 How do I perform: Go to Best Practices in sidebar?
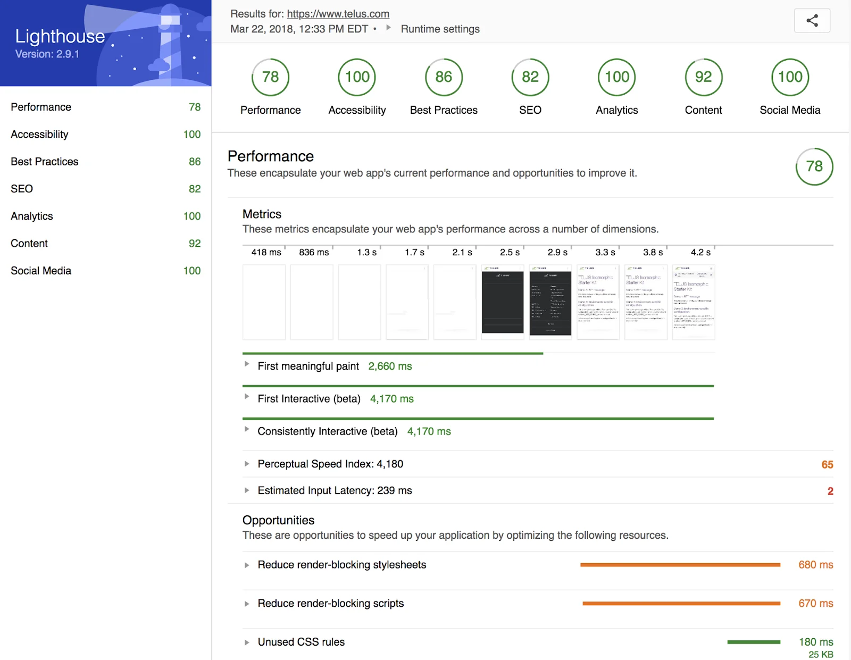[x=106, y=162]
